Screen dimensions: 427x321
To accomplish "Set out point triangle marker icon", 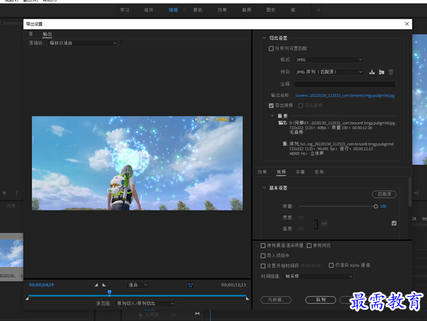I will pyautogui.click(x=104, y=285).
